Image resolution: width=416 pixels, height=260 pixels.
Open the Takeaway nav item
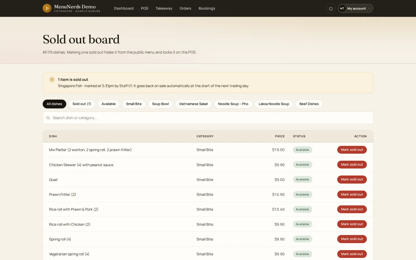164,8
